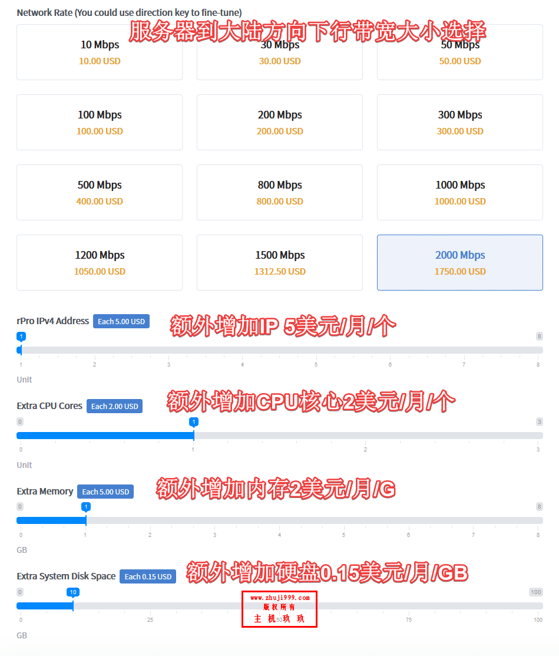Select the 500 Mbps 400.00 USD option
This screenshot has height=656, width=559.
[100, 193]
